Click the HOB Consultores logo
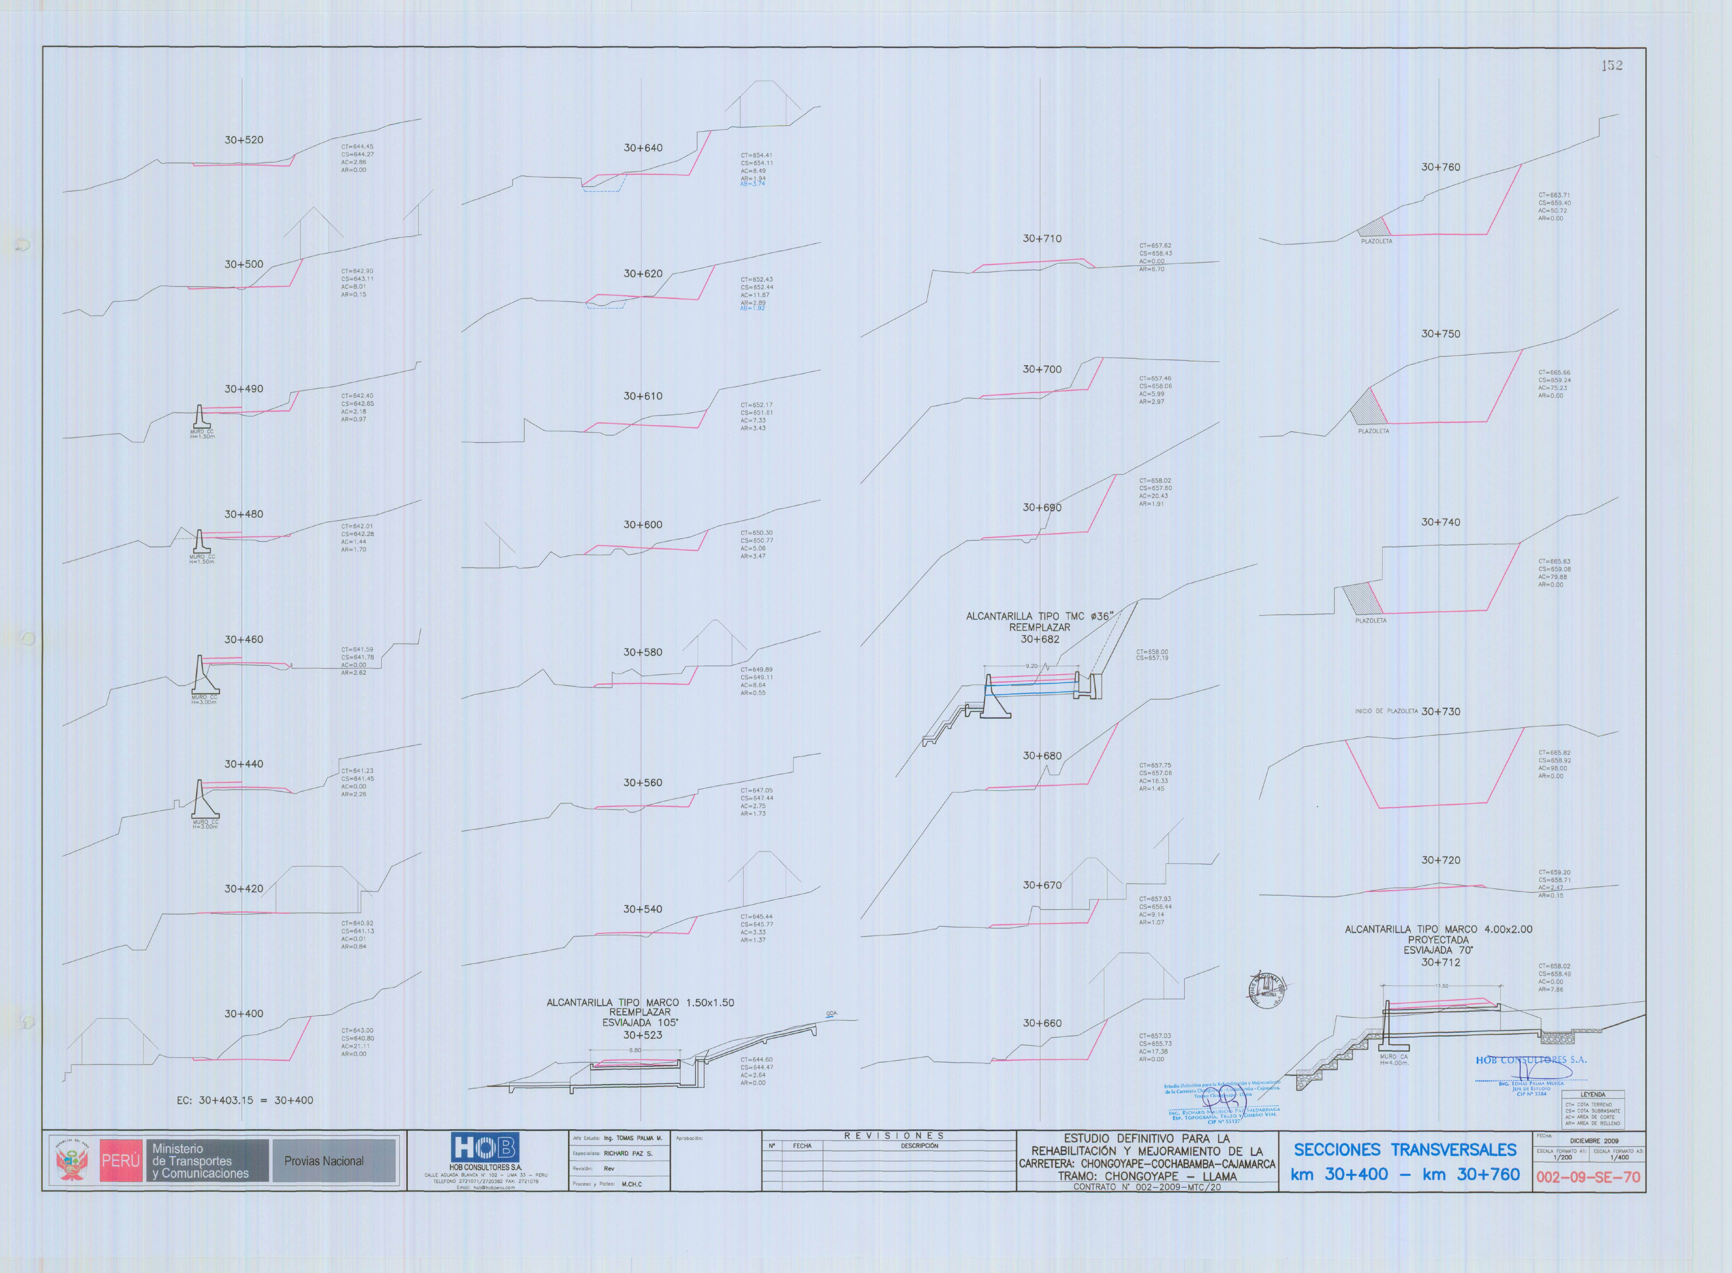The image size is (1732, 1273). click(485, 1147)
